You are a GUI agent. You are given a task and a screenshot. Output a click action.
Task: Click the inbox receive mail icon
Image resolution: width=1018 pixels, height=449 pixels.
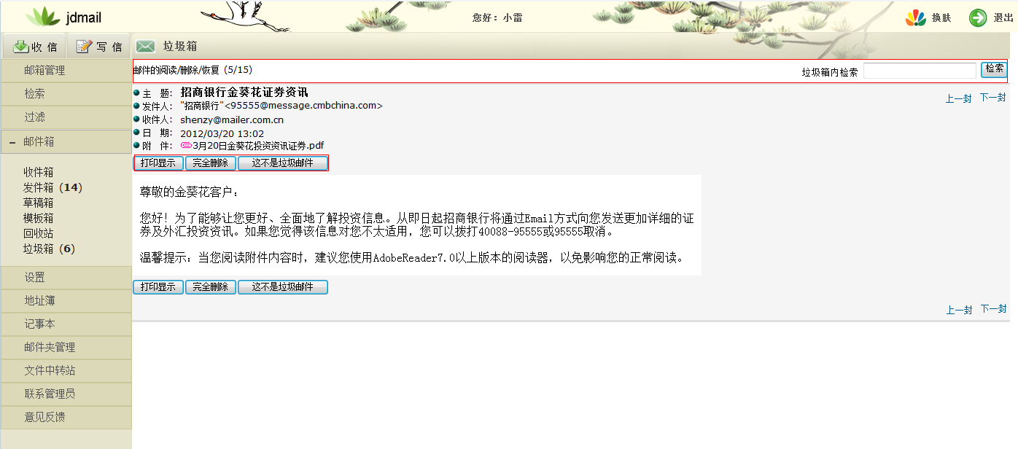(x=20, y=47)
